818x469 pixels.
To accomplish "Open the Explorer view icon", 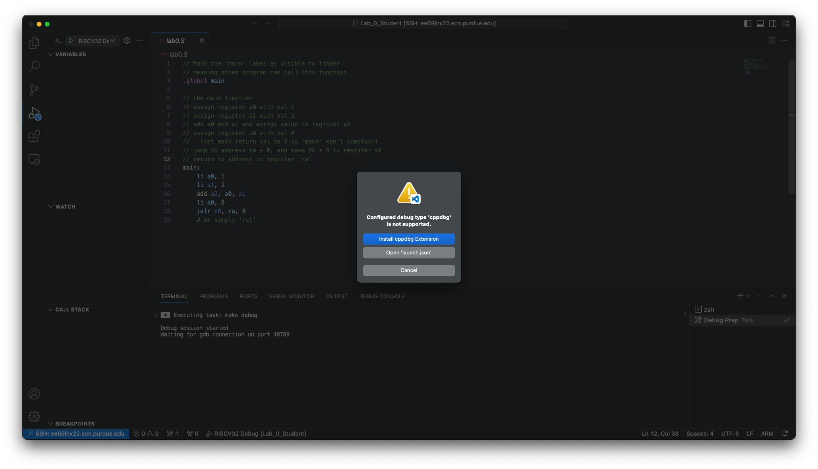I will tap(34, 43).
